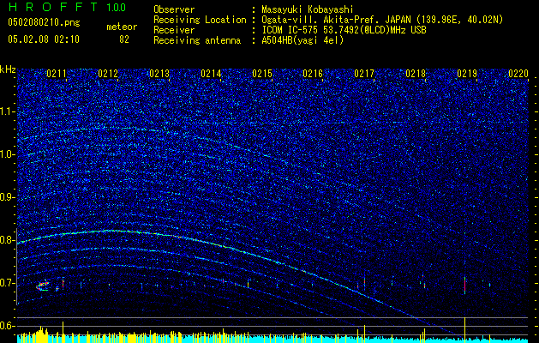
Task: Click the tall yellow power bar below 0219
Action: (x=464, y=330)
